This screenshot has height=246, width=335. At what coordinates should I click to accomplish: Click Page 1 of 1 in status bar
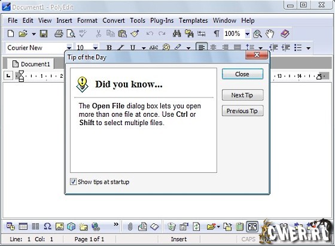tap(89, 239)
